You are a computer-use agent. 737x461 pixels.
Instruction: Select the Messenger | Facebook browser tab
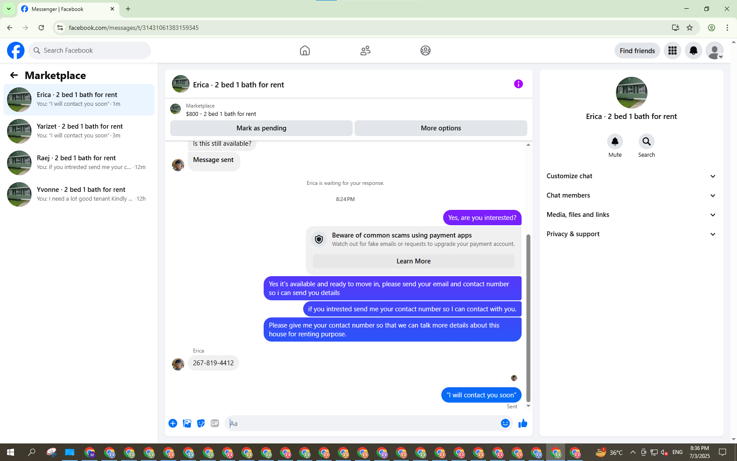click(x=68, y=9)
